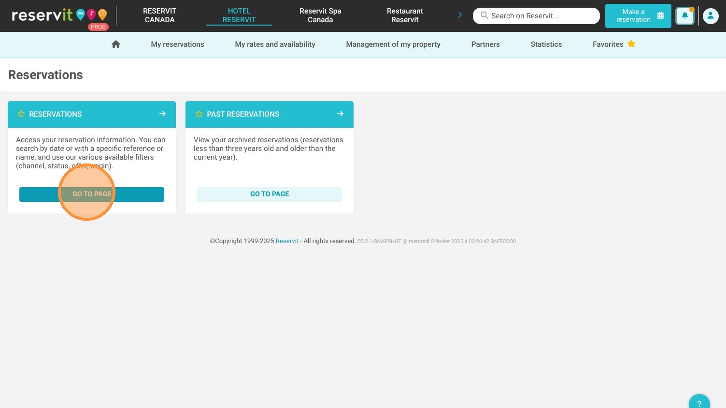Select the HOTEL RESERVIT tab
Viewport: 726px width, 408px height.
pyautogui.click(x=239, y=15)
